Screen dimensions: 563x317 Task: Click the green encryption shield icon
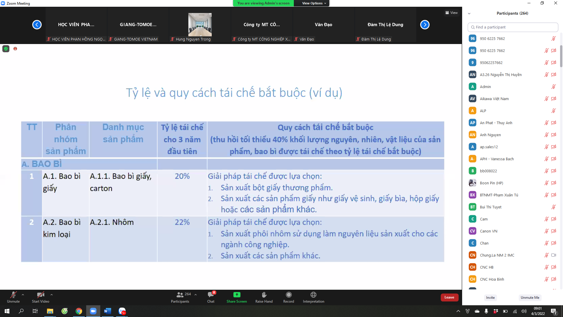click(6, 49)
